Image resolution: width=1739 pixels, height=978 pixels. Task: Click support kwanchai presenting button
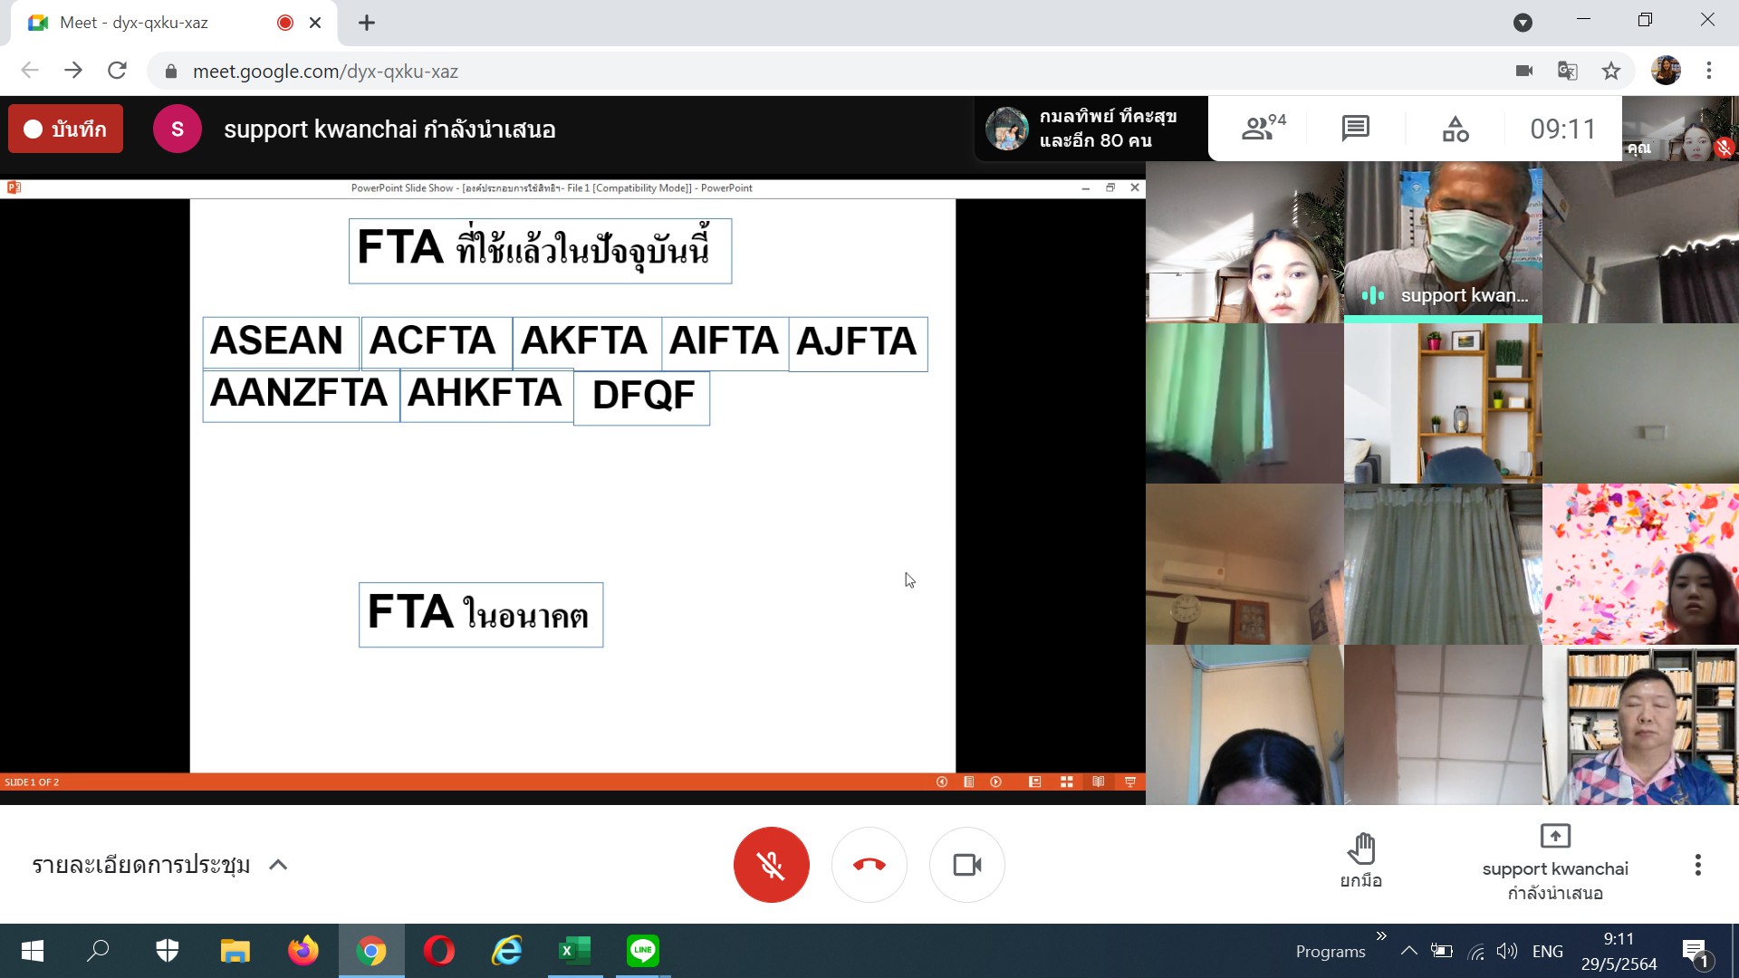(1554, 865)
